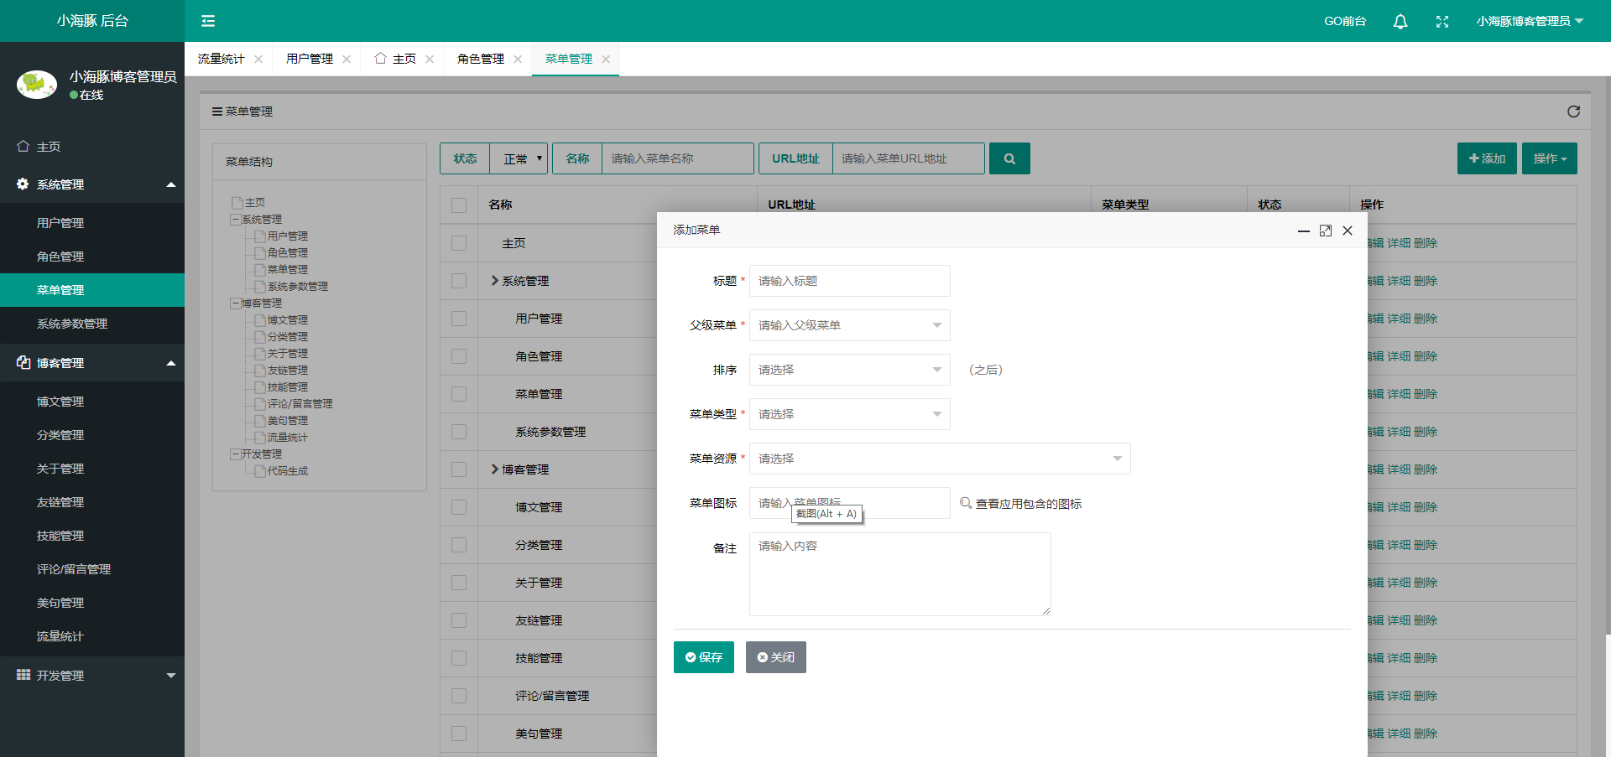
Task: Collapse the 系统管理 sidebar section
Action: pyautogui.click(x=92, y=184)
